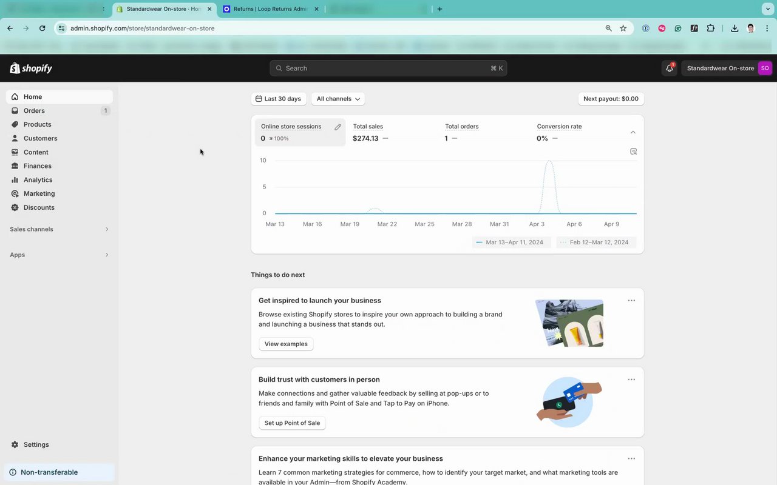This screenshot has width=777, height=485.
Task: Open Content in the sidebar
Action: (x=59, y=152)
